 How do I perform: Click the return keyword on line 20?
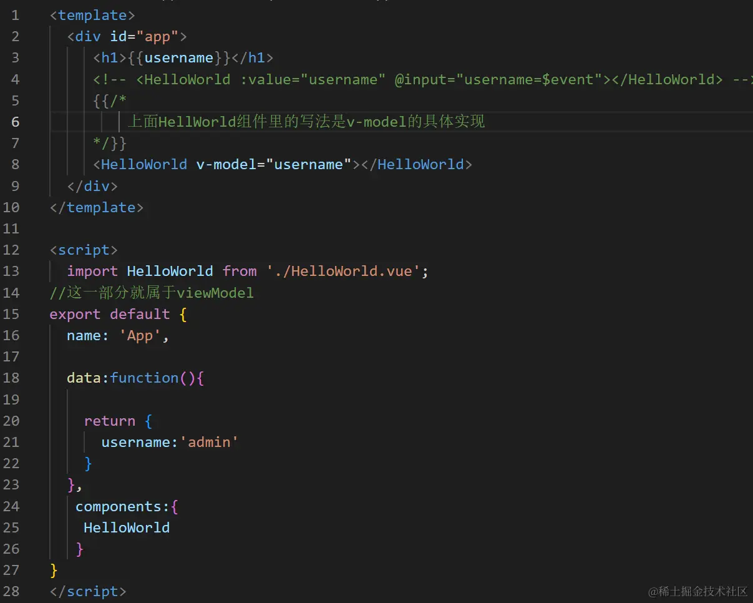tap(110, 421)
